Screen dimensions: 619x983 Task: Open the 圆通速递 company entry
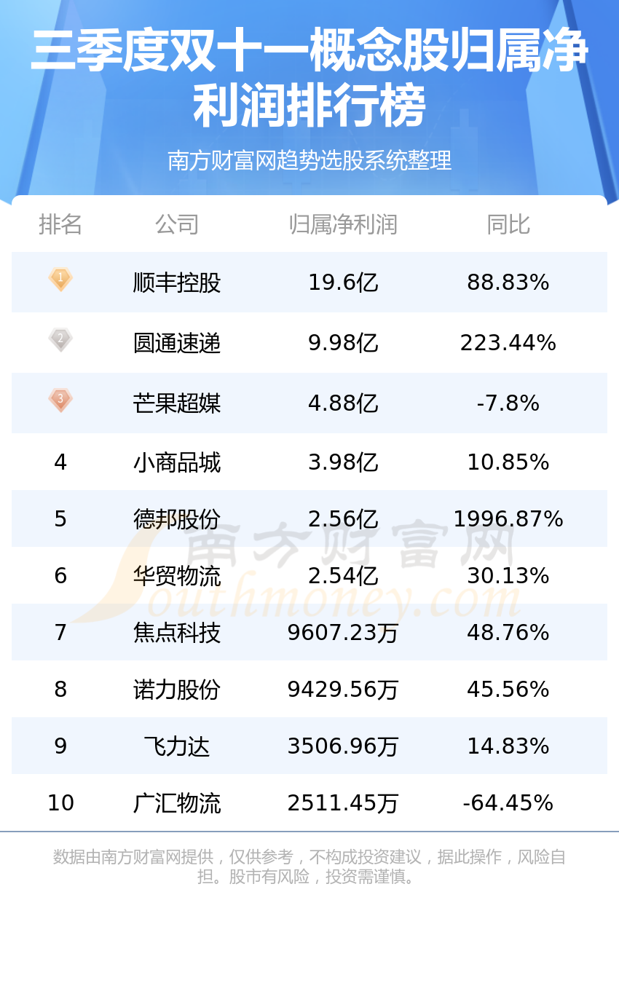[177, 343]
